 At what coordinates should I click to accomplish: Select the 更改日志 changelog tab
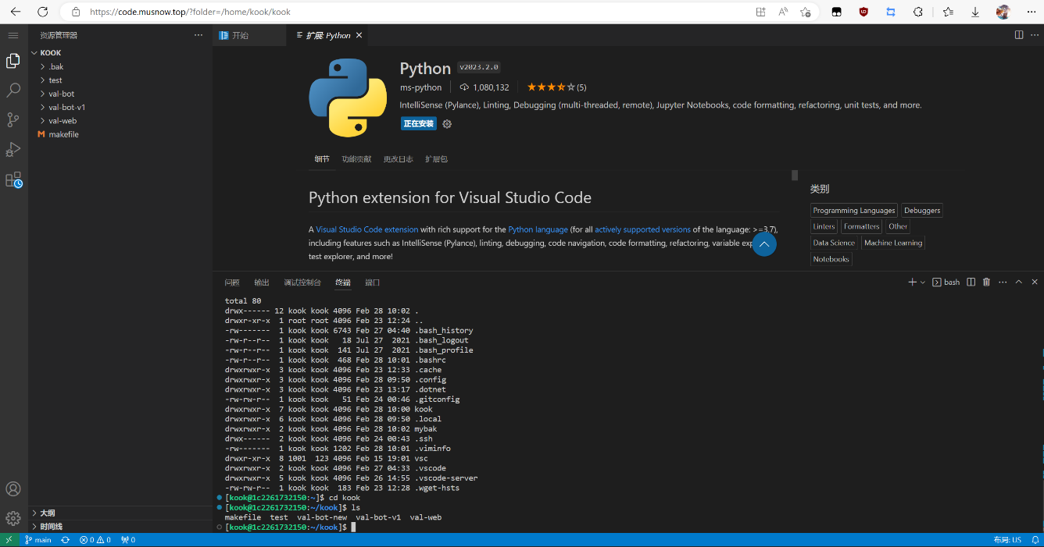coord(399,159)
